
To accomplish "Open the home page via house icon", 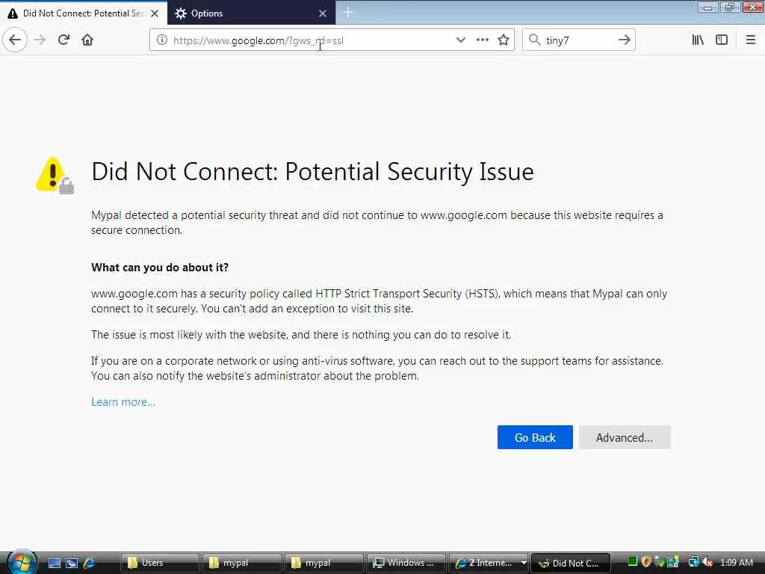I will coord(87,40).
